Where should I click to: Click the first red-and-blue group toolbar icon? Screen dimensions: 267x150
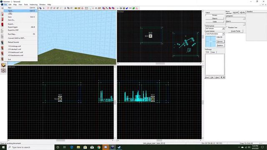(x=103, y=8)
